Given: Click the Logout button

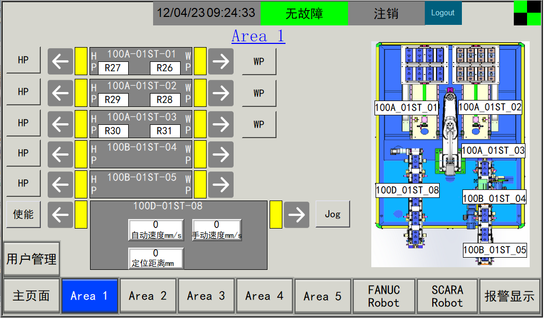Looking at the screenshot, I should click(x=443, y=13).
